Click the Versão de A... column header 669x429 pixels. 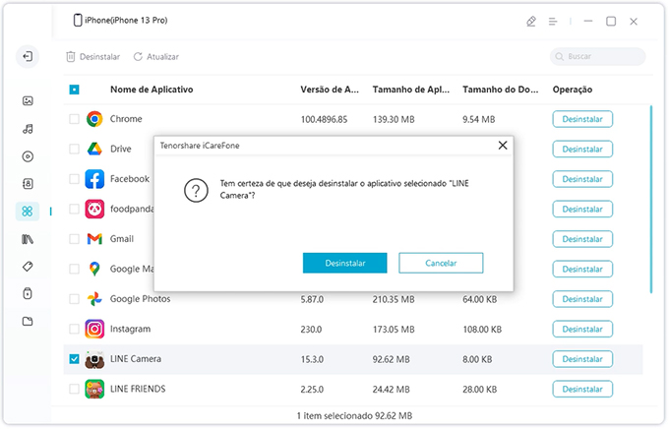point(330,90)
